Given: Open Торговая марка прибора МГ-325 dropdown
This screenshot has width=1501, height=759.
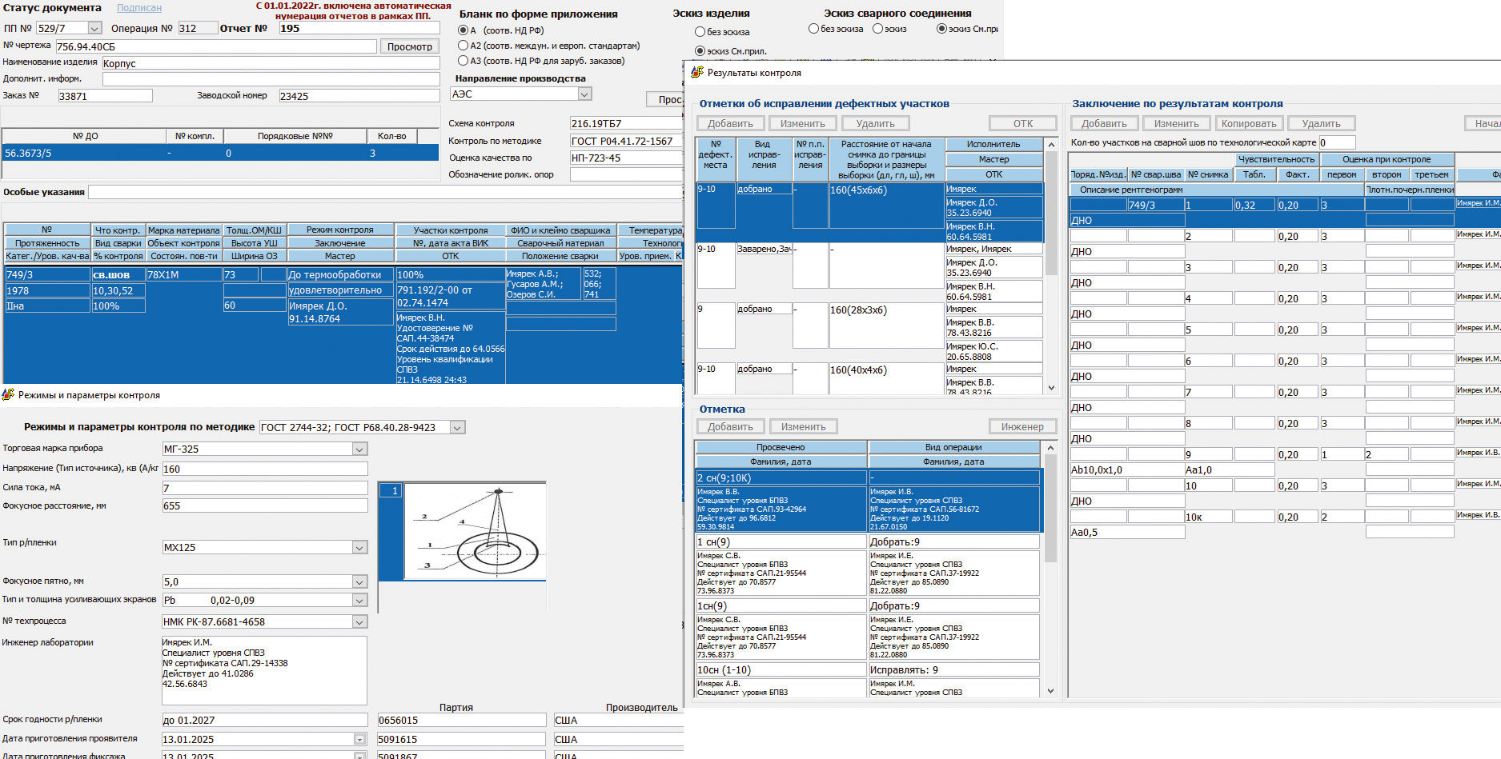Looking at the screenshot, I should click(359, 449).
